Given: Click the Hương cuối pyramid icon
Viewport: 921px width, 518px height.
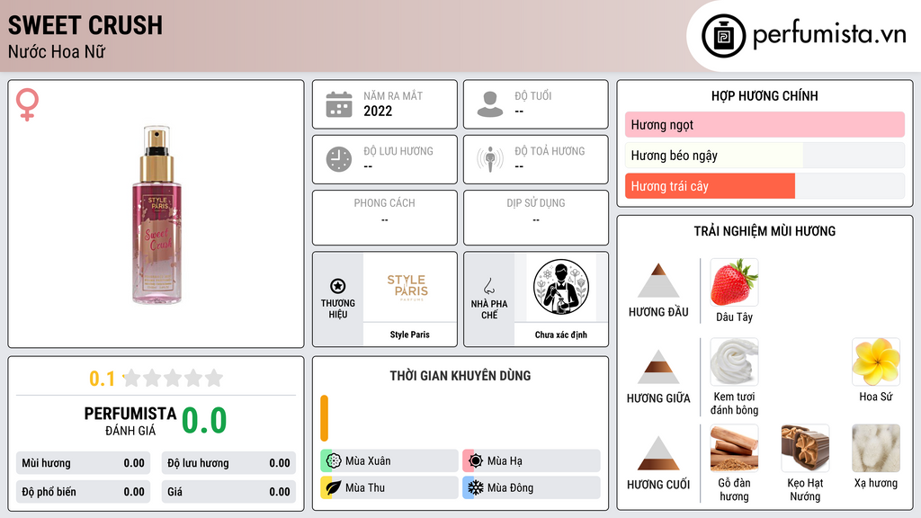Looking at the screenshot, I should coord(658,453).
